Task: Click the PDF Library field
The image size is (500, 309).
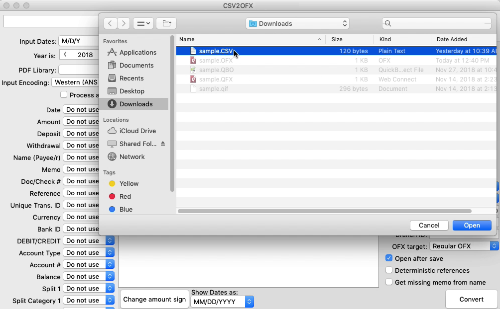Action: 79,70
